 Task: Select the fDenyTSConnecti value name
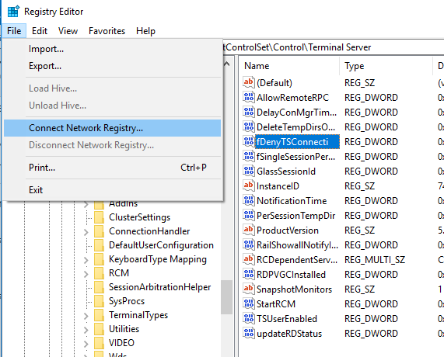(x=297, y=141)
